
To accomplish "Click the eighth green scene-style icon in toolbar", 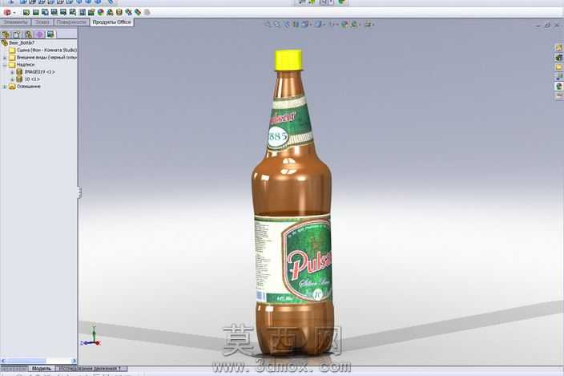I will 91,12.
